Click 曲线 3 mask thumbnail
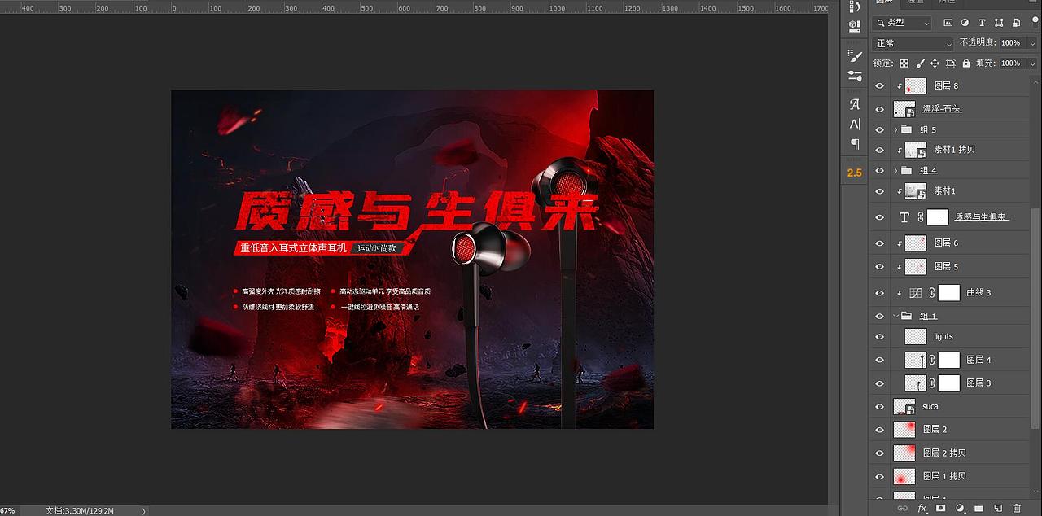The width and height of the screenshot is (1042, 516). [949, 293]
